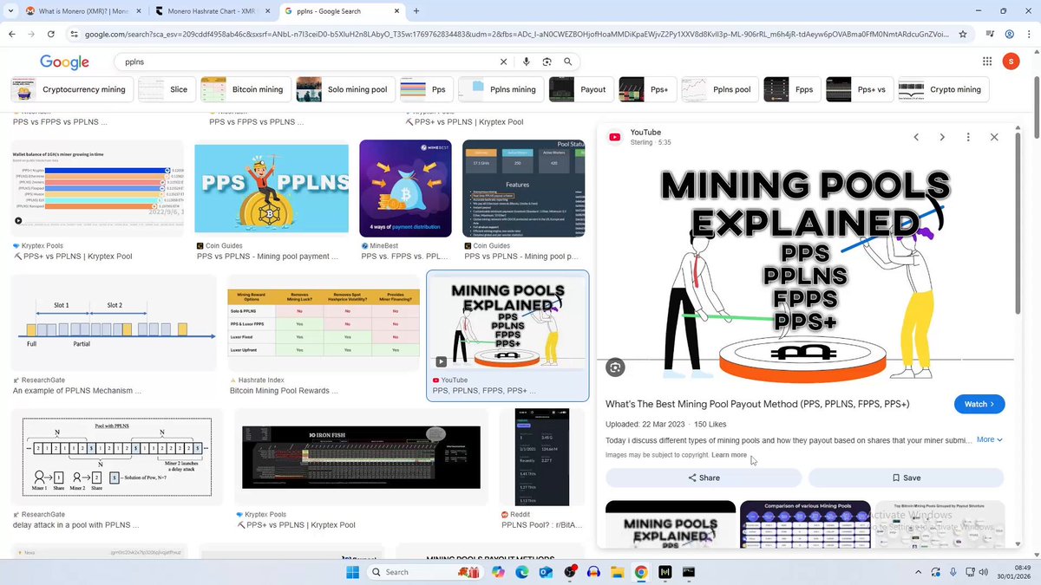Screen dimensions: 1041x585
Task: Open Outlook from the taskbar
Action: (546, 572)
